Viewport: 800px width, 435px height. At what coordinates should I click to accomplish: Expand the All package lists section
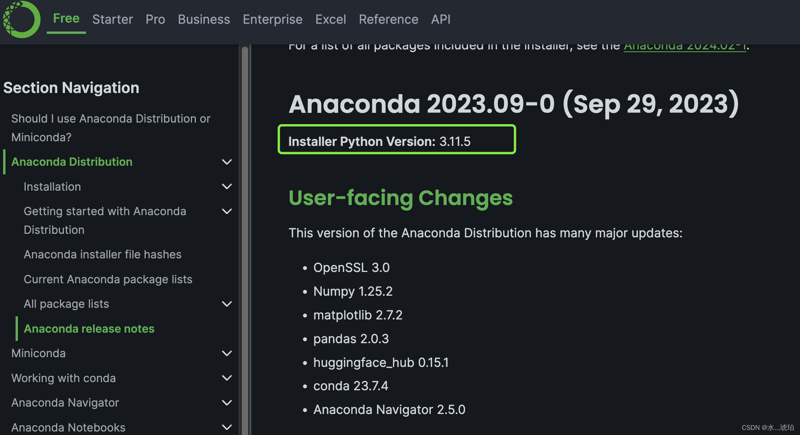point(227,304)
